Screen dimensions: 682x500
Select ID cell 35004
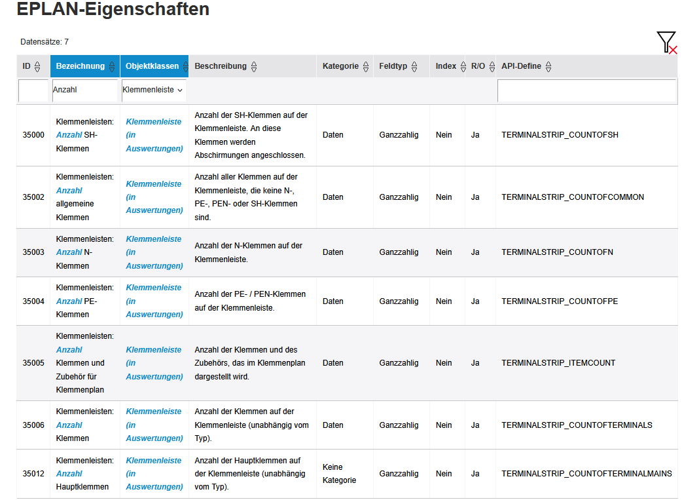[33, 301]
